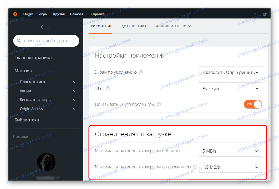Image resolution: width=279 pixels, height=189 pixels.
Task: Click help icon beside Показывать Origin после игры
Action: (159, 104)
